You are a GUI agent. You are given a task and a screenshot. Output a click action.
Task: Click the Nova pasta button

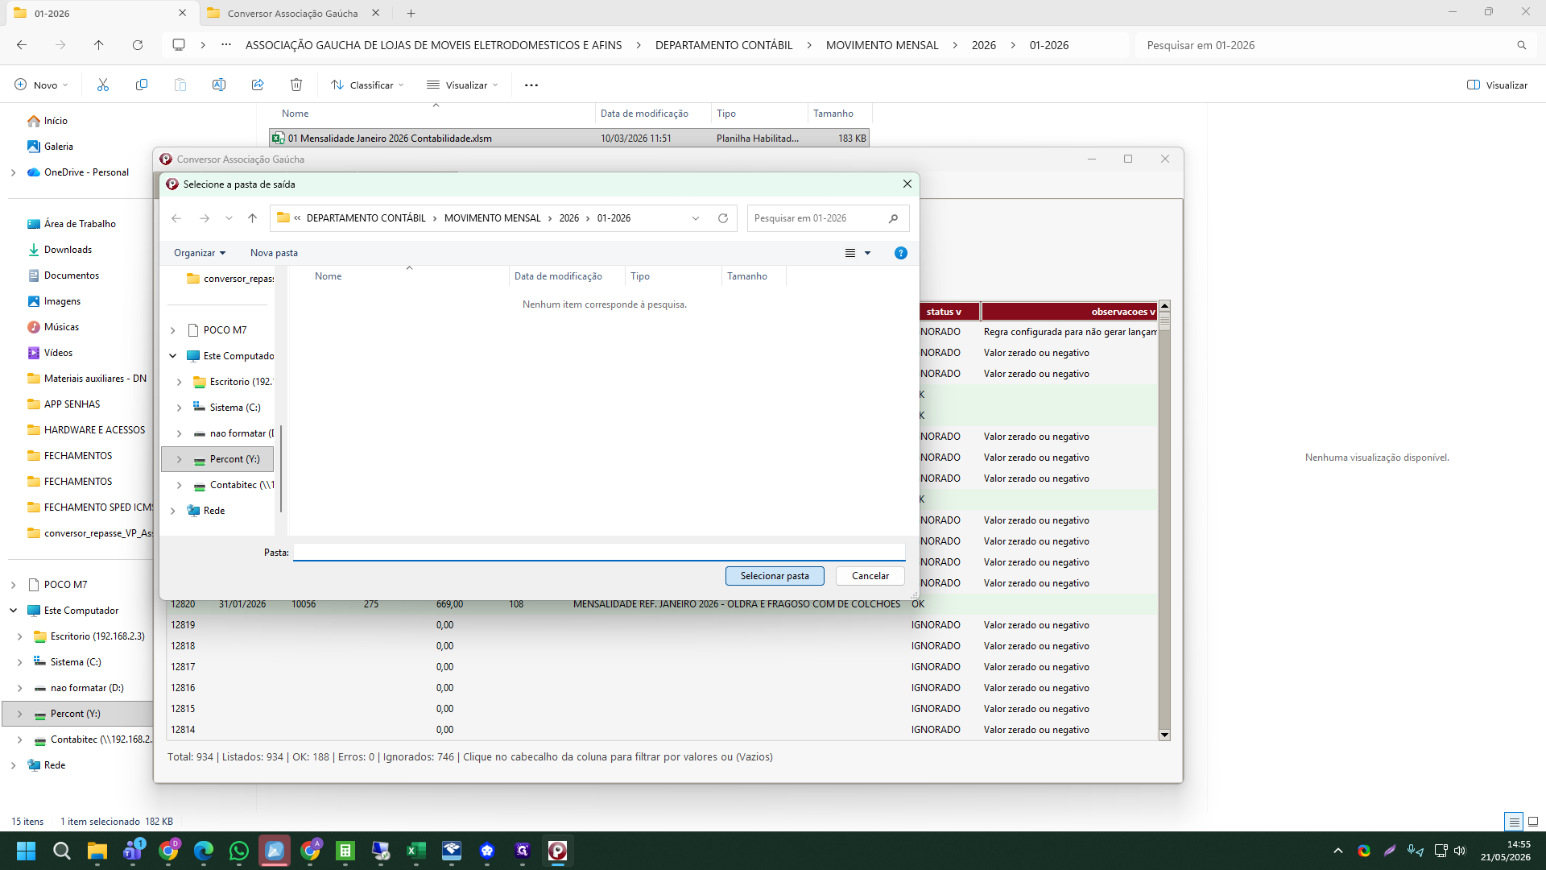coord(274,253)
